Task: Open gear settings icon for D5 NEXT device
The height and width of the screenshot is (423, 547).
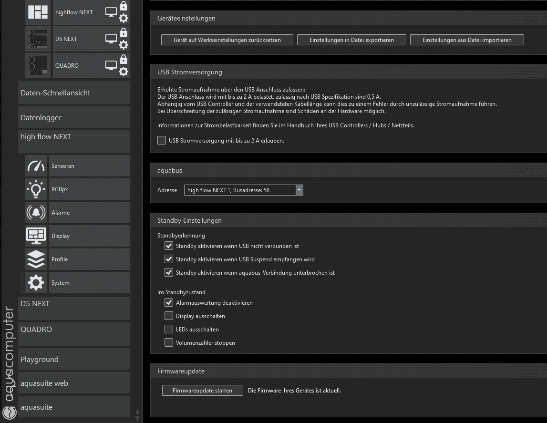Action: point(124,45)
